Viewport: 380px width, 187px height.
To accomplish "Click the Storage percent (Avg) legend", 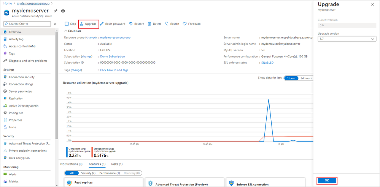I will point(104,152).
